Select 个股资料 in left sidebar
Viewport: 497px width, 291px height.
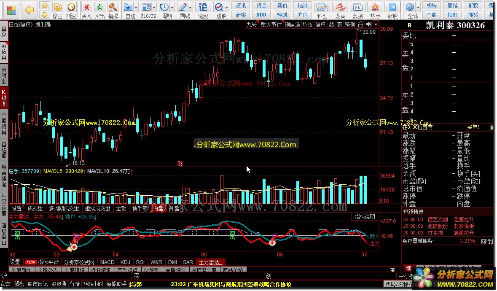point(4,124)
